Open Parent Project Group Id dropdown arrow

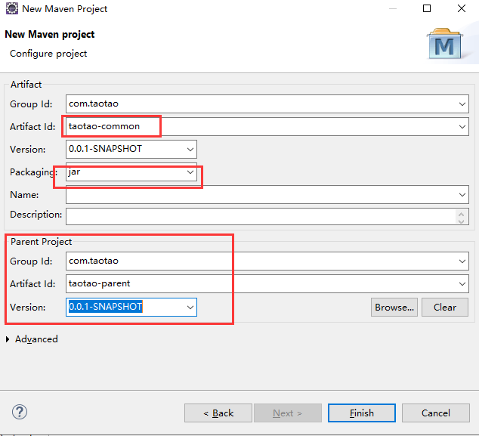click(462, 261)
